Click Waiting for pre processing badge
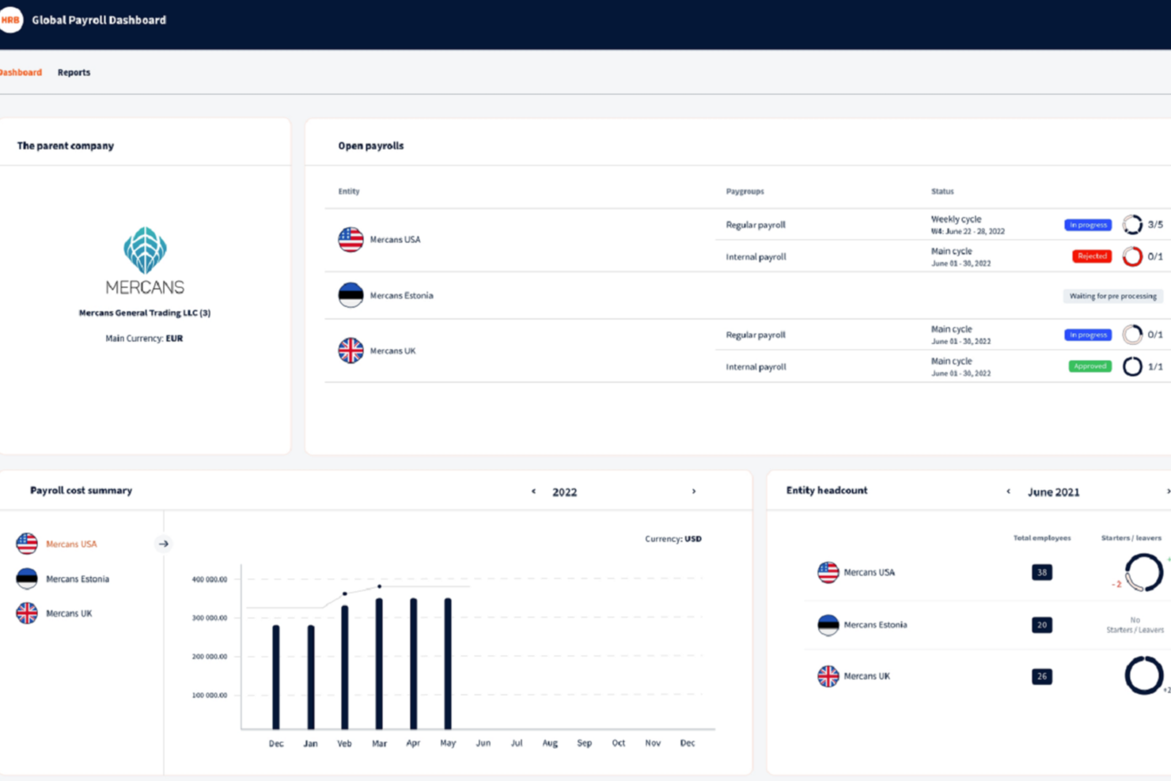The width and height of the screenshot is (1171, 781). (1112, 296)
